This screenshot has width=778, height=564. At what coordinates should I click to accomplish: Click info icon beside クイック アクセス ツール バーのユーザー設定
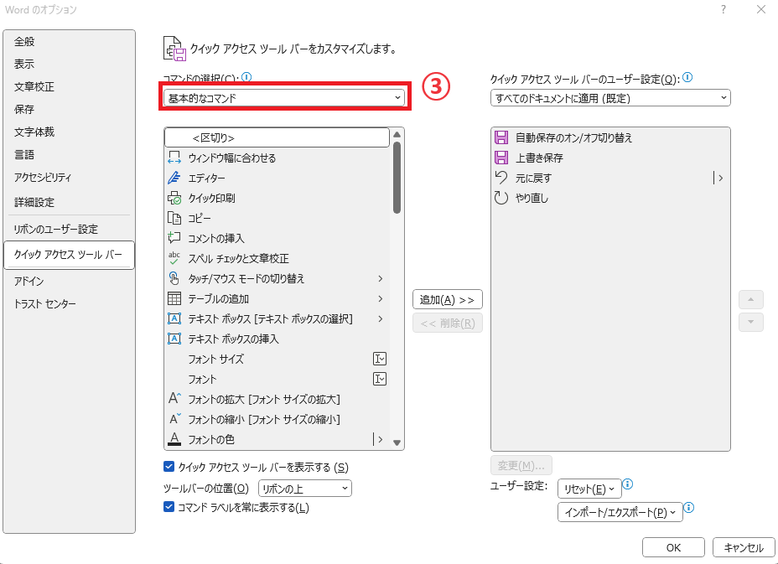(687, 77)
